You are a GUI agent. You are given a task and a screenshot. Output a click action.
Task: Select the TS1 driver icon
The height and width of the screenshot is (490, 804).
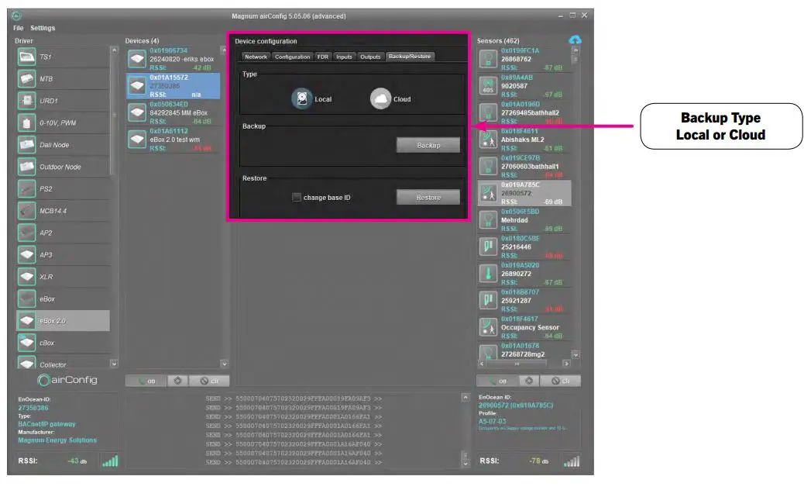(26, 57)
